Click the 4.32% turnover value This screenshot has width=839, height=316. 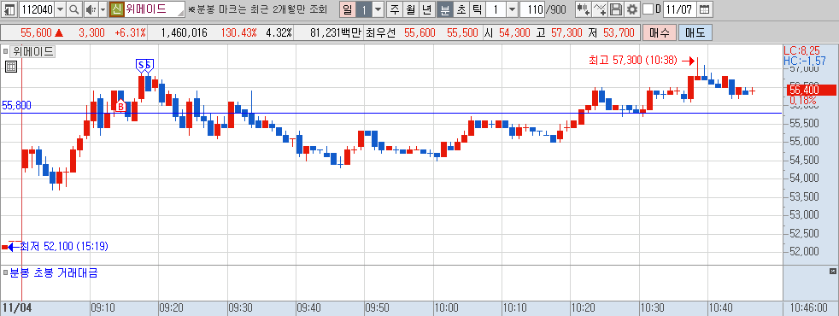point(279,32)
